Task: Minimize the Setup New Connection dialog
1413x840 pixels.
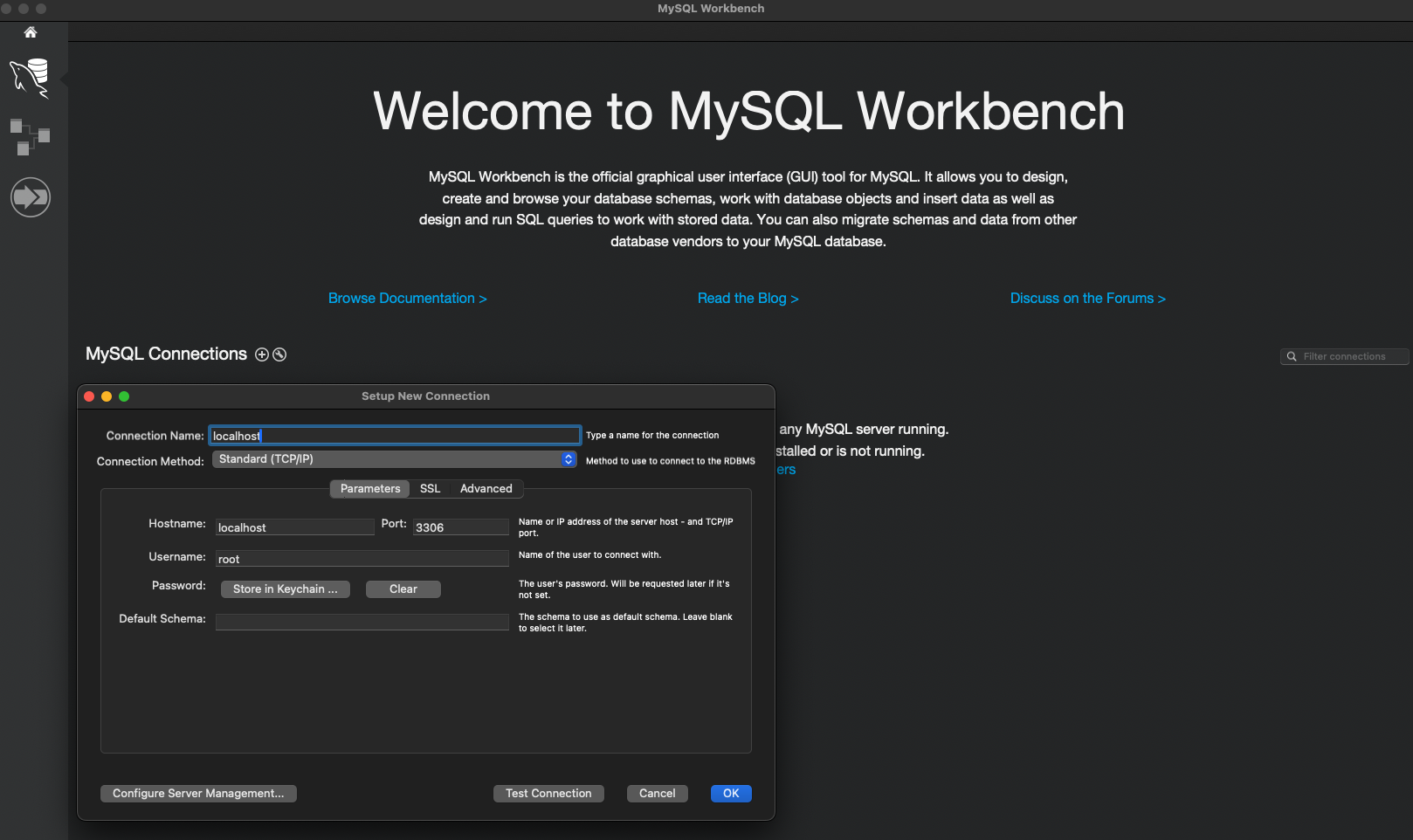Action: [x=107, y=396]
